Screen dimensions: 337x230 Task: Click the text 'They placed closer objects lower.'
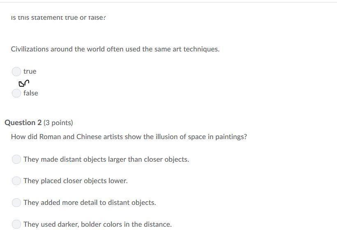coord(76,181)
